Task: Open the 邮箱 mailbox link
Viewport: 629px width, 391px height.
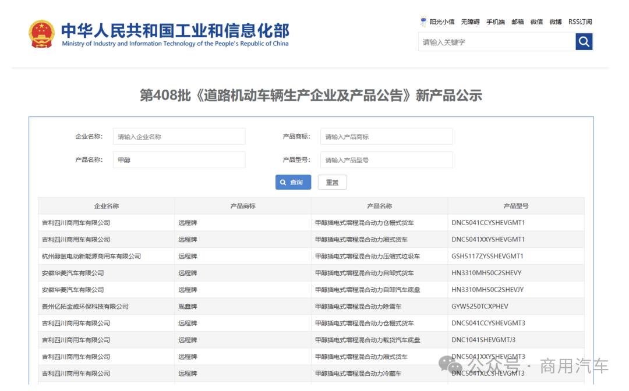Action: coord(518,22)
